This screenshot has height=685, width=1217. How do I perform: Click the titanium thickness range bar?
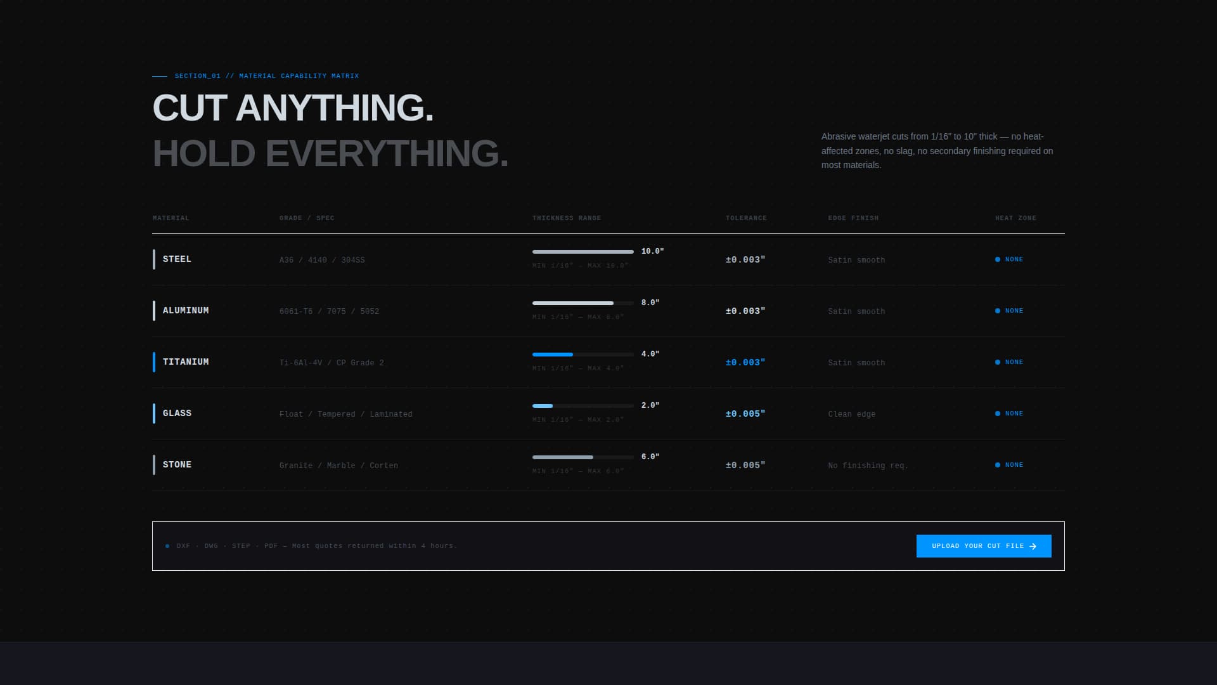coord(582,355)
